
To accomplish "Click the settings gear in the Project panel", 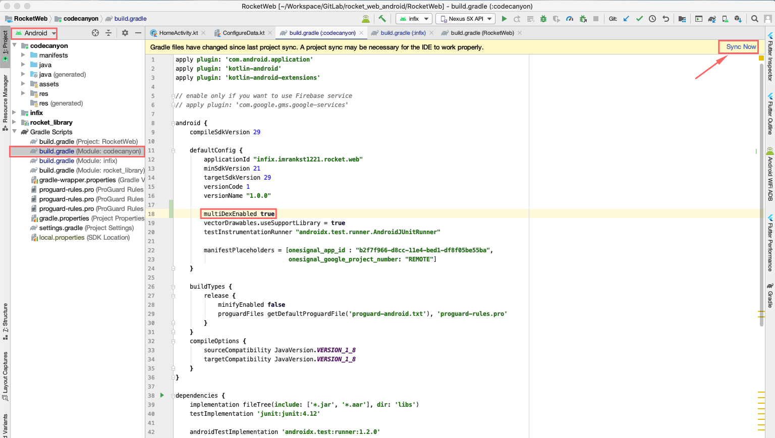I will tap(125, 33).
